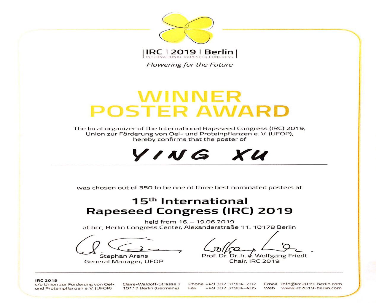Click the yellow rapeseed flower logo
The width and height of the screenshot is (376, 303).
click(x=187, y=28)
